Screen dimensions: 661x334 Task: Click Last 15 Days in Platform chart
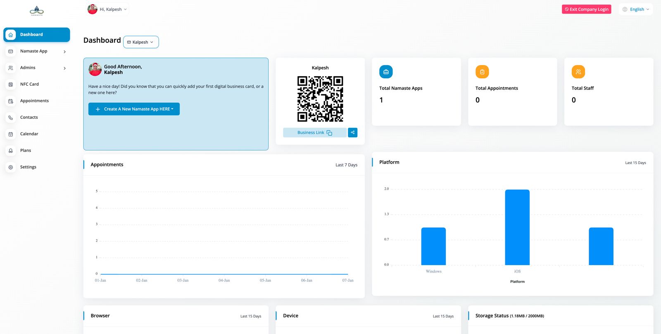point(635,163)
